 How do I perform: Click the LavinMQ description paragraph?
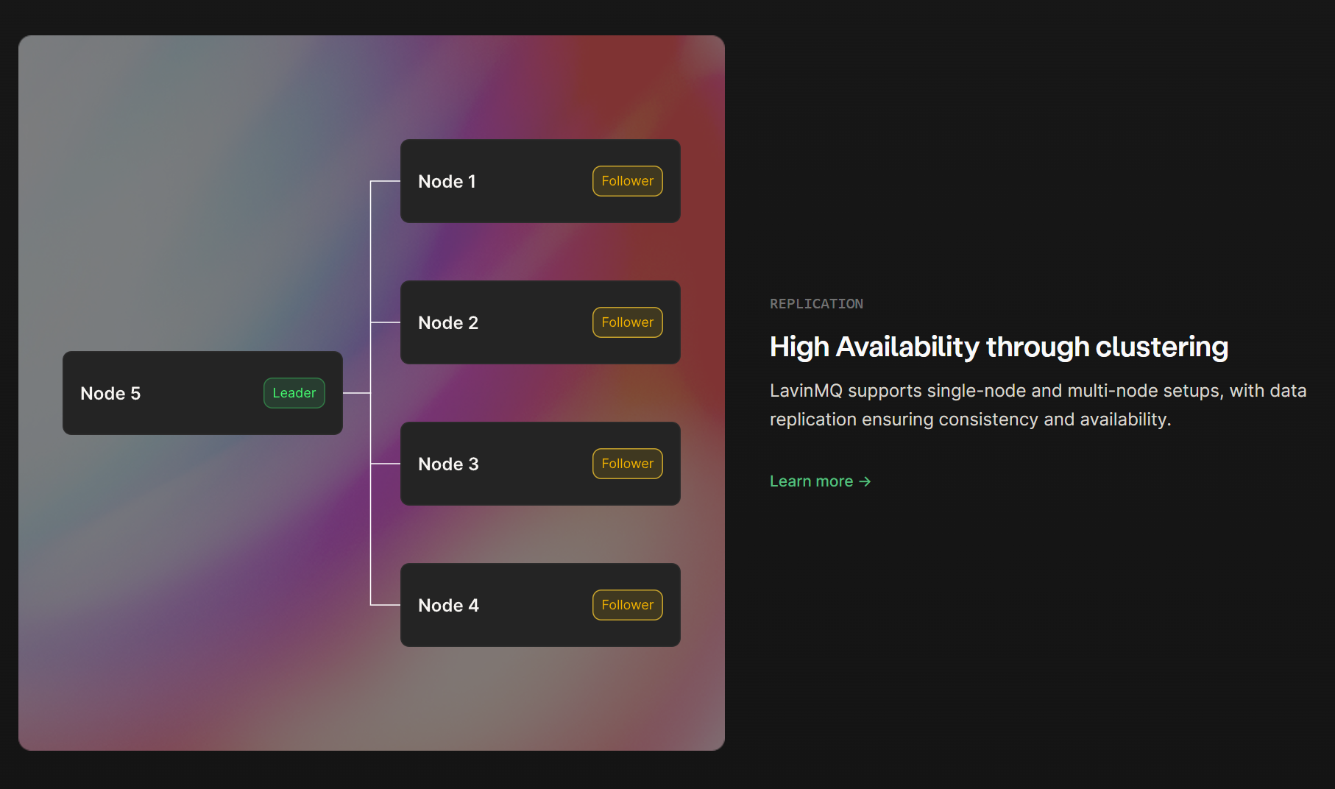pos(1038,405)
